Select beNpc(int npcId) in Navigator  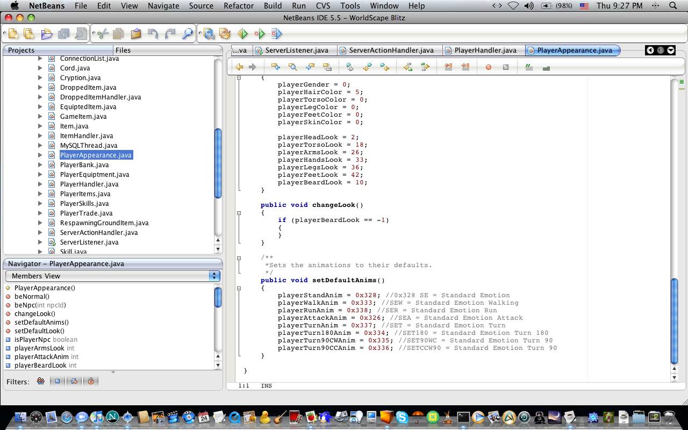tap(40, 305)
